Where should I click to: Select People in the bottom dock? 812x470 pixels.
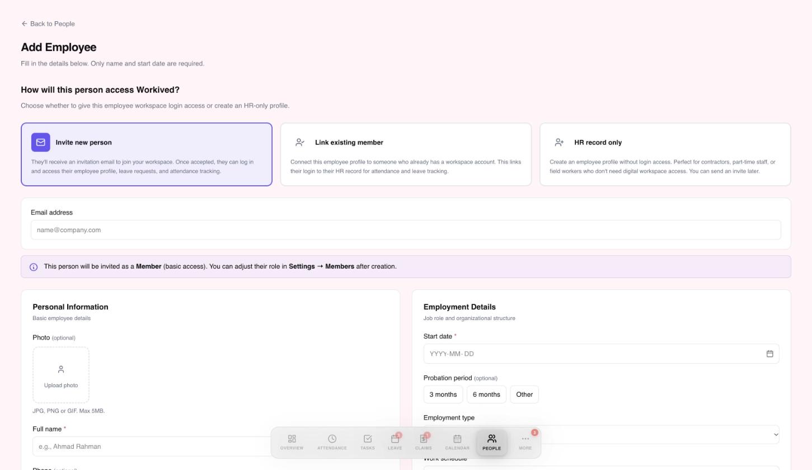tap(491, 442)
